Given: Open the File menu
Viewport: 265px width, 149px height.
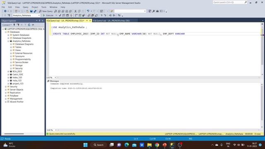Looking at the screenshot, I should 3,7.
